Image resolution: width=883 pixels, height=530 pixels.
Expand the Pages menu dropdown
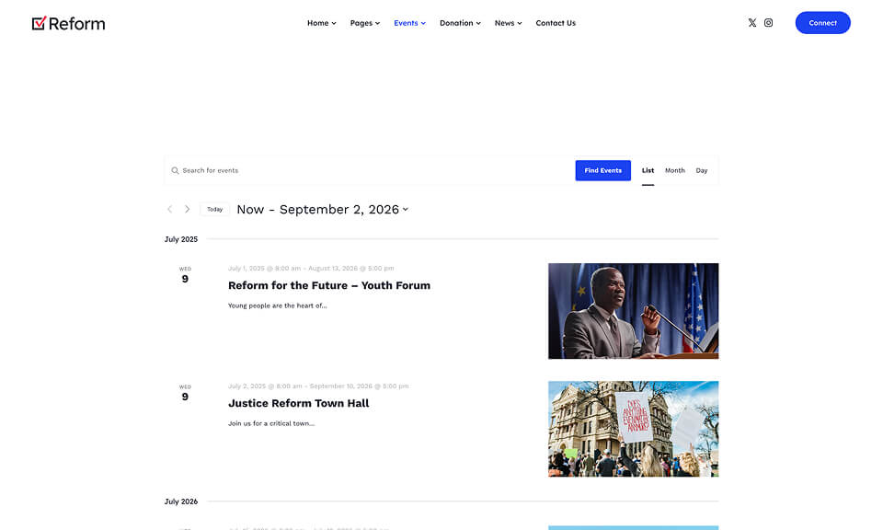[x=365, y=23]
